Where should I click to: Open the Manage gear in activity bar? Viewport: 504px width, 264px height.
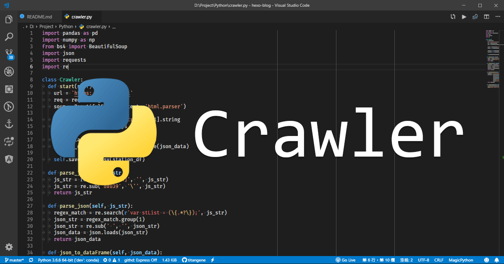tap(9, 247)
